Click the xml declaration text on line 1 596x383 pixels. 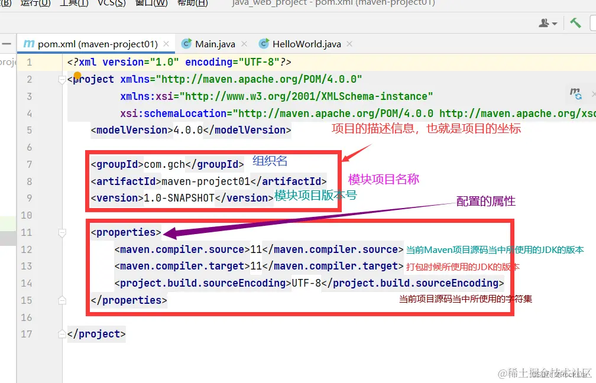click(179, 62)
